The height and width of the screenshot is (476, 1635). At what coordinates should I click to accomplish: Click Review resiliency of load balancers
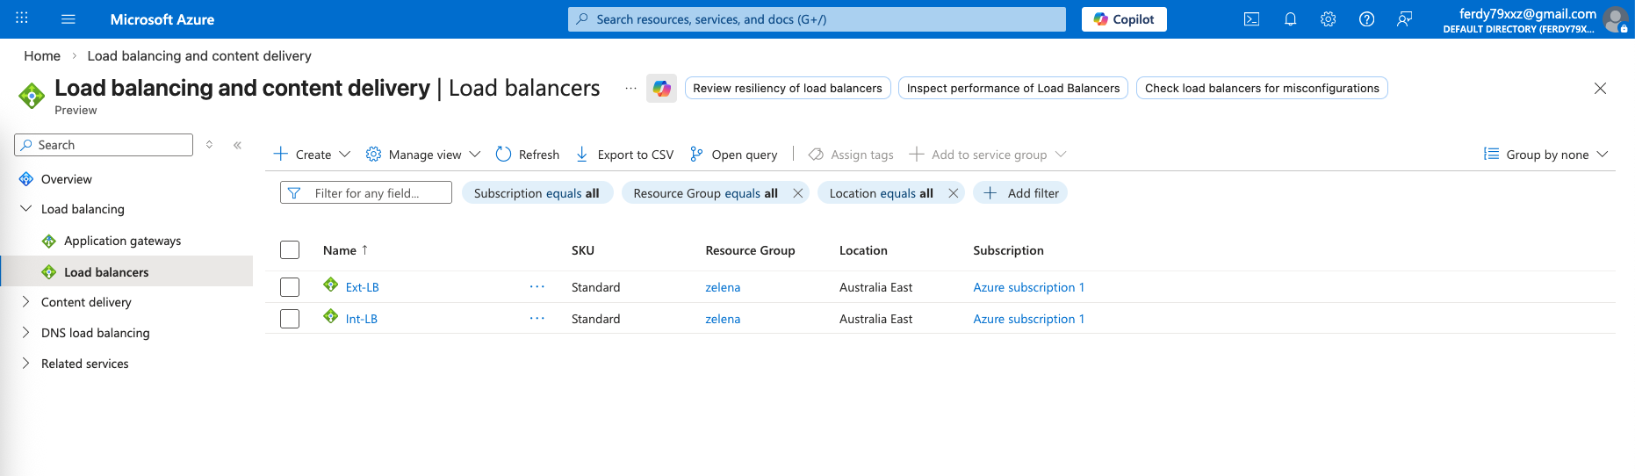787,88
